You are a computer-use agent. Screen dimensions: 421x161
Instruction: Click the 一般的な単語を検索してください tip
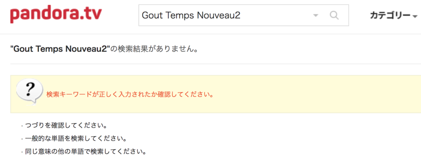(76, 139)
